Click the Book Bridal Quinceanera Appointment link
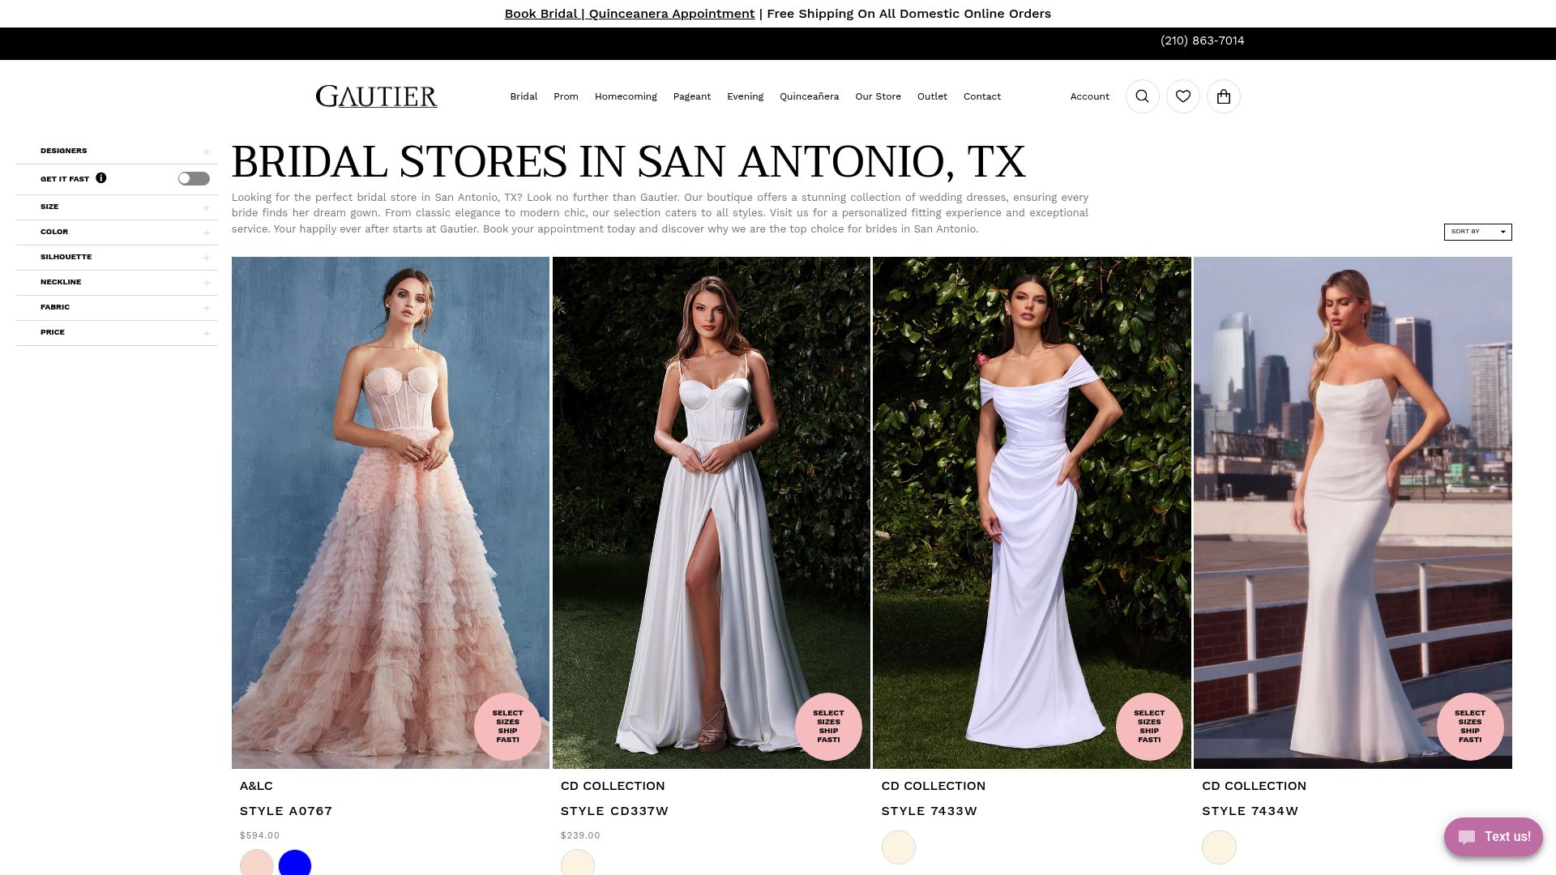The width and height of the screenshot is (1556, 875). tap(630, 14)
